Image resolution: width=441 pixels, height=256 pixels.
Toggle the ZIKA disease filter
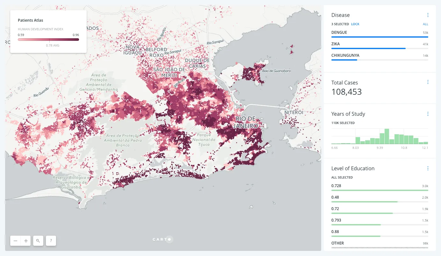point(335,44)
